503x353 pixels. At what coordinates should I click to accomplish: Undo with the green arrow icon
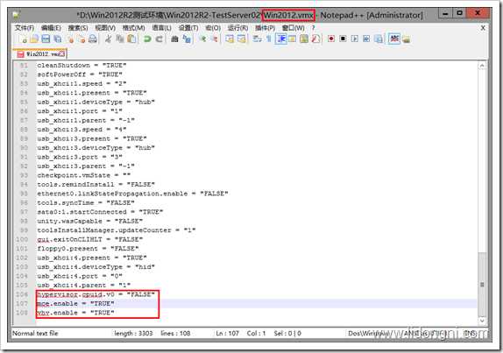point(147,39)
